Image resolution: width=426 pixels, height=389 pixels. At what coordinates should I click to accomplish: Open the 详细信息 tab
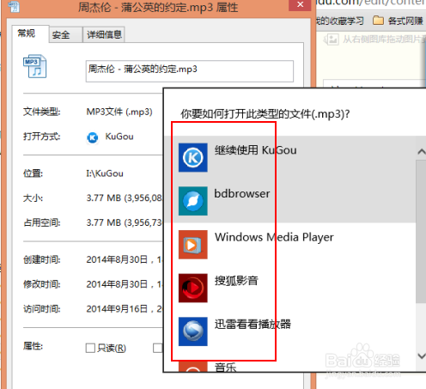click(104, 35)
